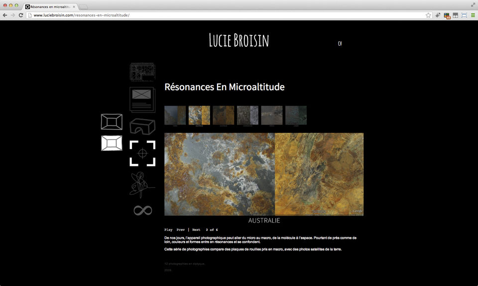Click the '2 of 6' image counter

point(212,230)
